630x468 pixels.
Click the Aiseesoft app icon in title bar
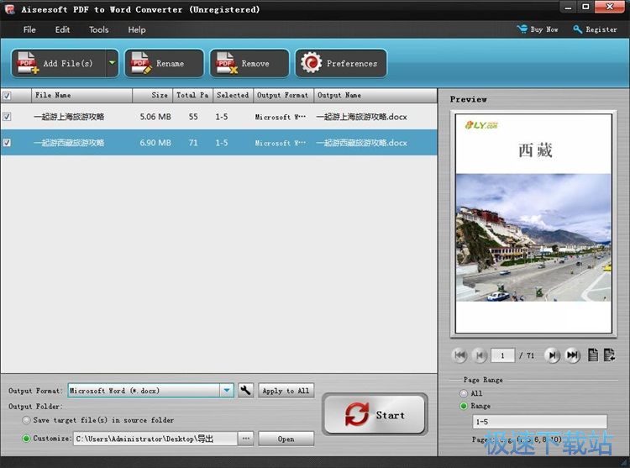9,9
